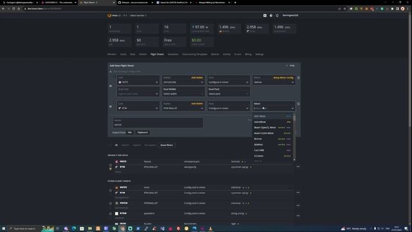This screenshot has height=232, width=412.
Task: Click the Clipboard import button
Action: (142, 133)
